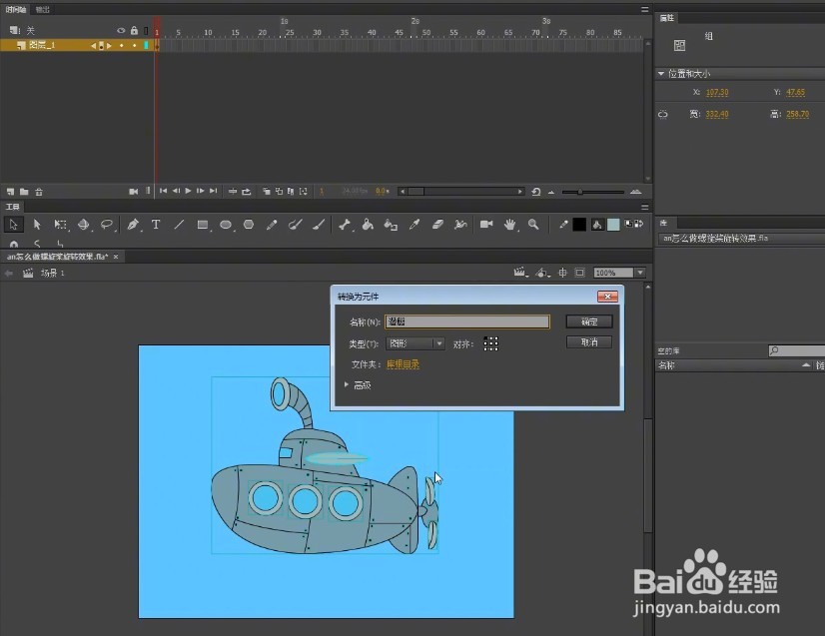Click the delete layer trash icon
825x636 pixels.
pyautogui.click(x=38, y=192)
